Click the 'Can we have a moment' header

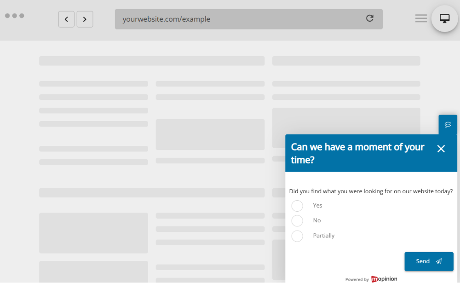pos(357,153)
